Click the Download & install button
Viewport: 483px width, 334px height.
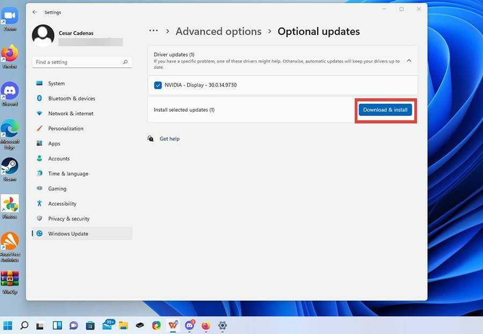click(x=385, y=110)
